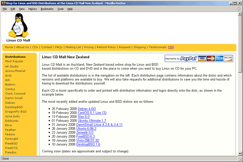243x162 pixels.
Task: Select Debian in the sidebar
Action: click(x=10, y=103)
